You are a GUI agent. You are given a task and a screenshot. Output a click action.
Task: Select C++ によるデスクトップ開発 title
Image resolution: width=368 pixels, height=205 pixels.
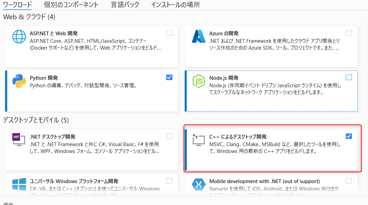click(x=238, y=137)
